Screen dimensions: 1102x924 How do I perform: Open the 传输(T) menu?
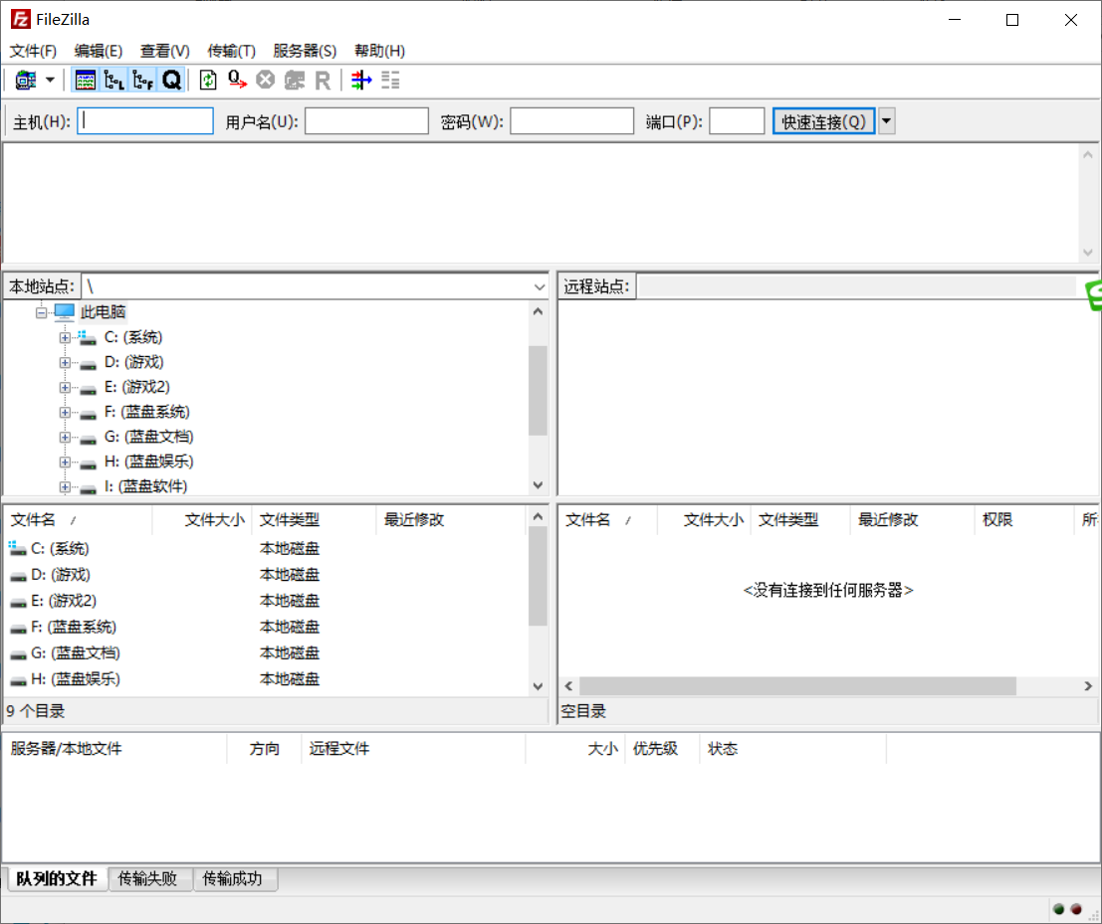point(231,51)
